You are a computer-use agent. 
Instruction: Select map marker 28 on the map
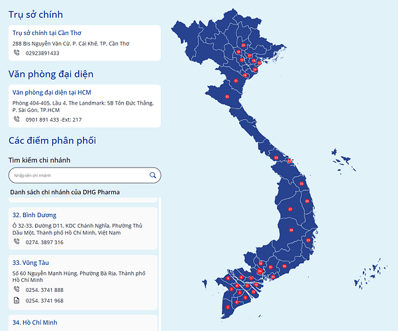click(291, 230)
